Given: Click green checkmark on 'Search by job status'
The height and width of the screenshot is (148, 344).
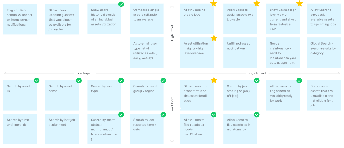Looking at the screenshot, I should pos(257,81).
